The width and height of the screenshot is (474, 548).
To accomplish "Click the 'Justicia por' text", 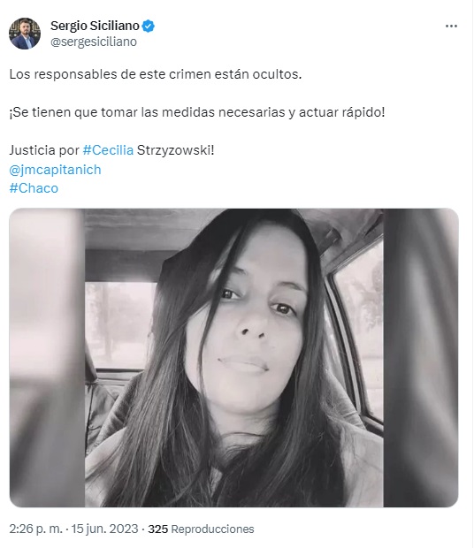I will coord(44,150).
